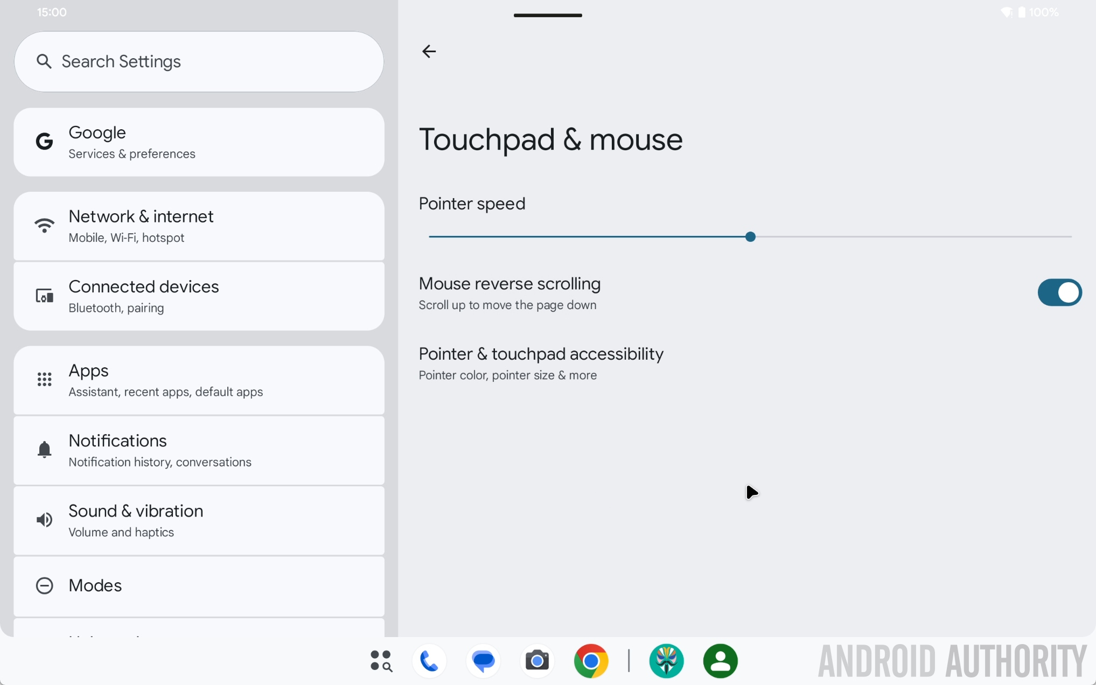Open Modes settings entry
This screenshot has width=1096, height=685.
click(199, 586)
